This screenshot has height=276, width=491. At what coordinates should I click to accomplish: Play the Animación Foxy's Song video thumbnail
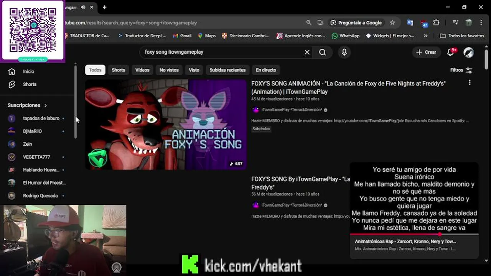coord(166,125)
